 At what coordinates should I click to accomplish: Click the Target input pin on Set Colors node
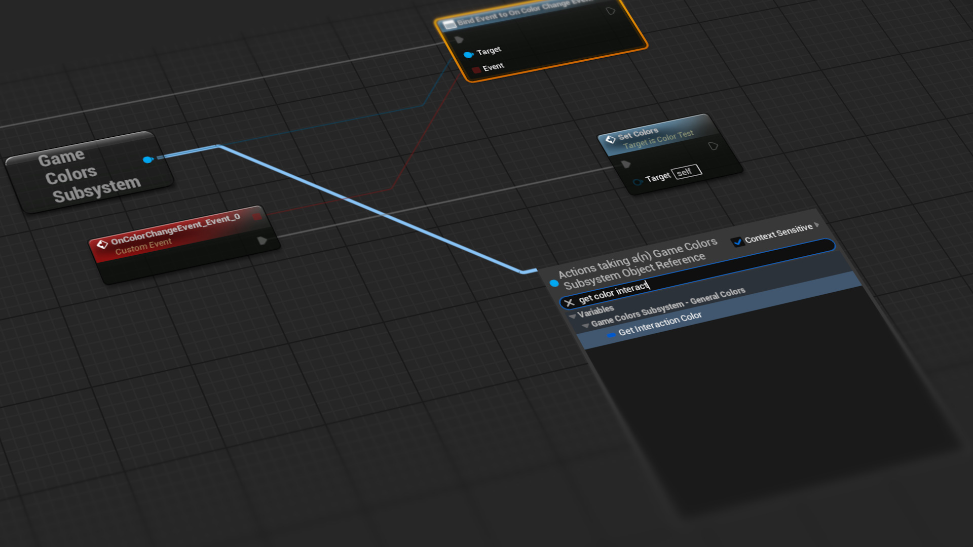coord(638,181)
